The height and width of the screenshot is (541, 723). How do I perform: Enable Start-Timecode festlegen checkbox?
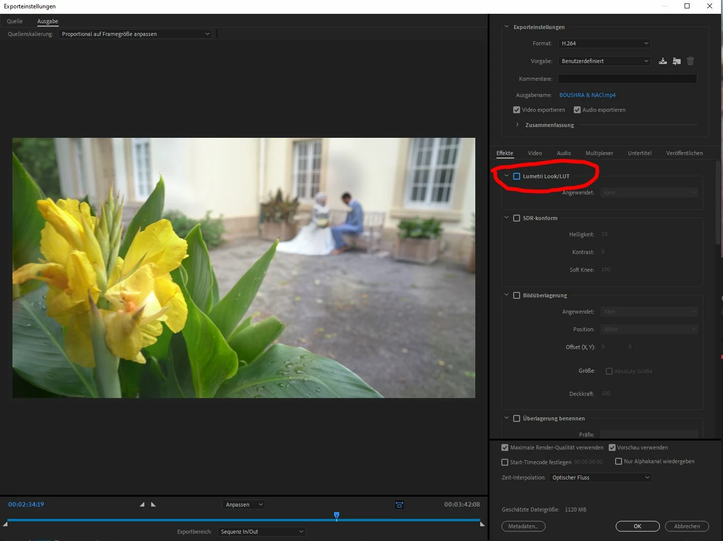click(505, 462)
